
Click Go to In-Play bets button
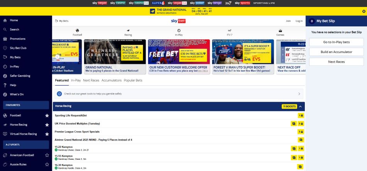[x=336, y=42]
